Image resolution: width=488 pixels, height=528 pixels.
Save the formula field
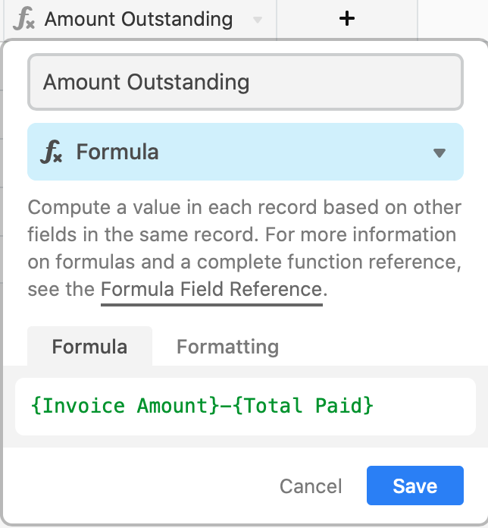415,486
